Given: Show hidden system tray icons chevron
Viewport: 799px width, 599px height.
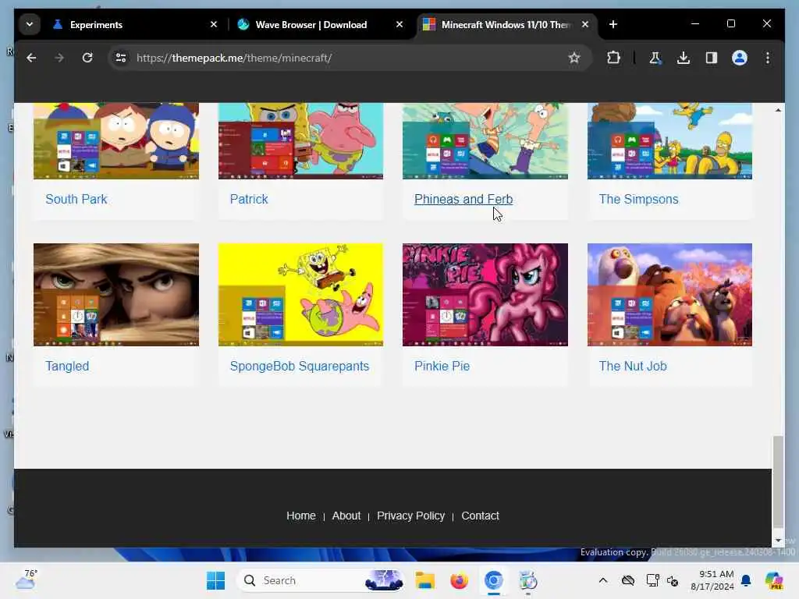Looking at the screenshot, I should 603,580.
